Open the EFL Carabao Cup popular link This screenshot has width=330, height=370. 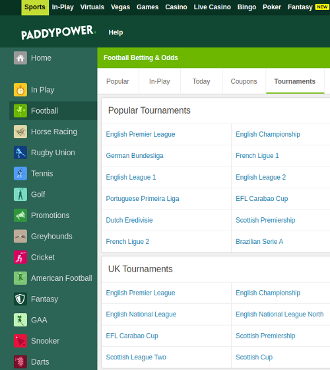pyautogui.click(x=261, y=198)
